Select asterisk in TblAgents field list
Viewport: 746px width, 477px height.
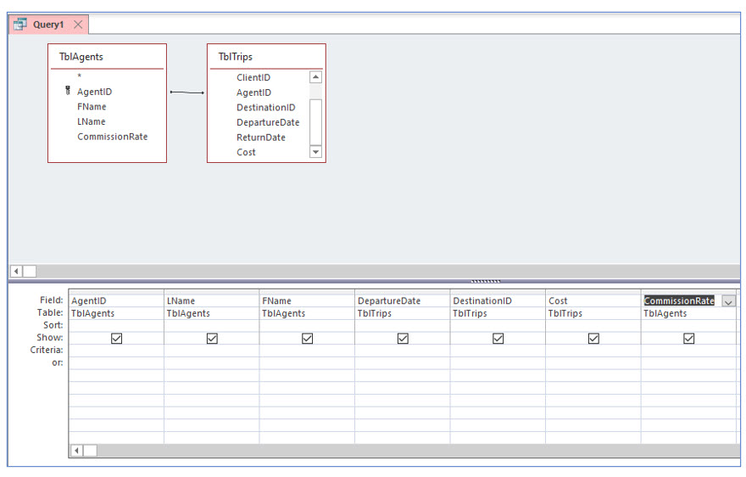point(80,76)
